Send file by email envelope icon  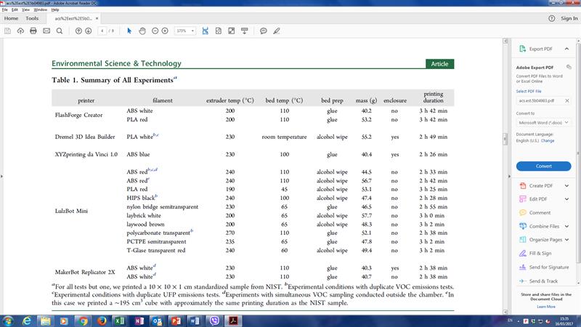pos(46,31)
